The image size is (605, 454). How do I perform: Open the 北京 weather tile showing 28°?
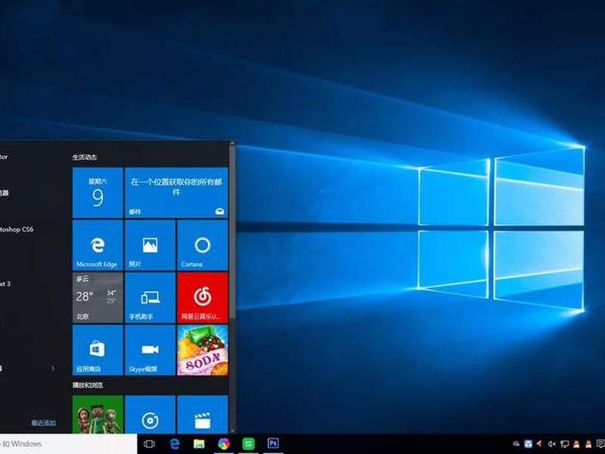coord(98,297)
